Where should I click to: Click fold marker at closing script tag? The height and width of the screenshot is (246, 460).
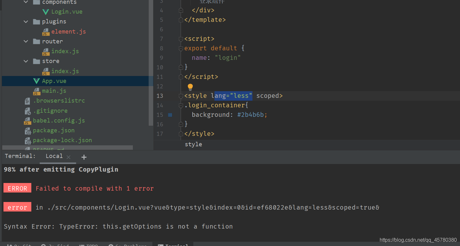click(181, 77)
